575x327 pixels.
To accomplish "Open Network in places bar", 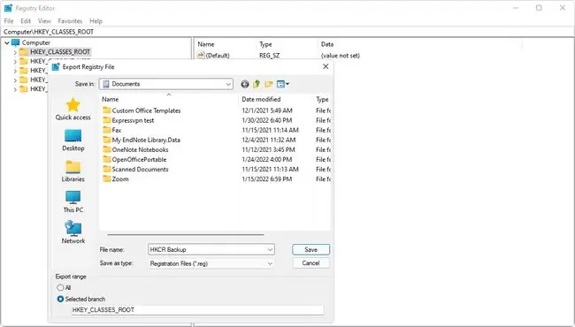I will click(73, 233).
